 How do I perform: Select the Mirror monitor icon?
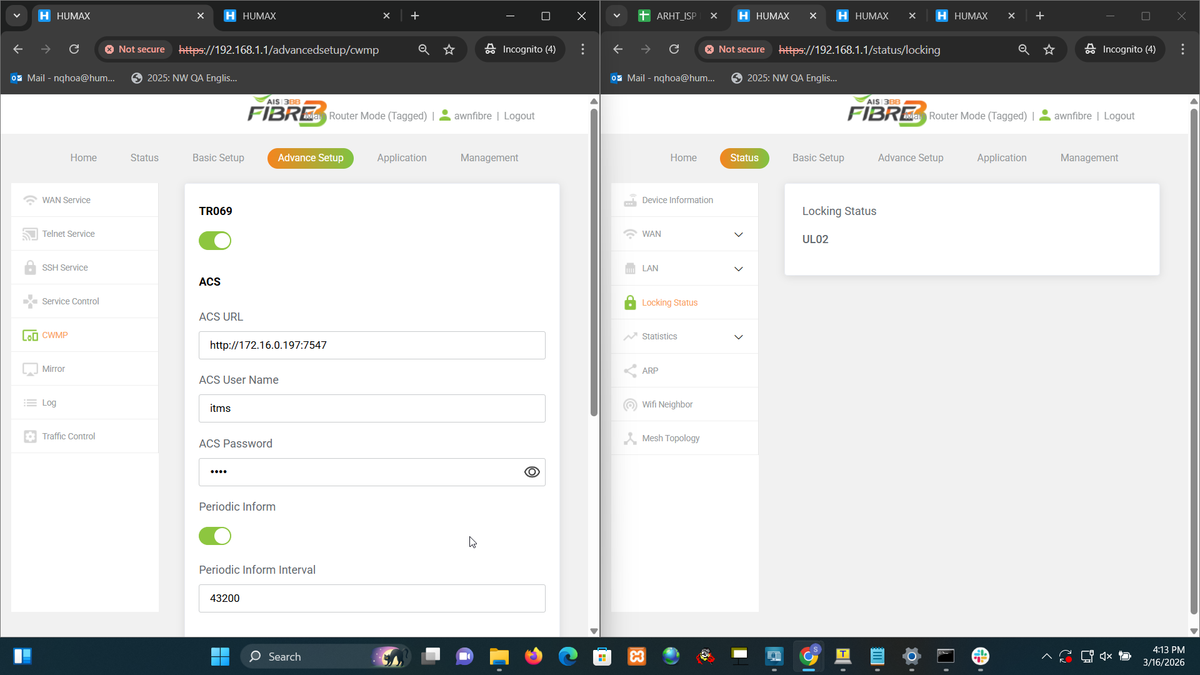pyautogui.click(x=30, y=369)
